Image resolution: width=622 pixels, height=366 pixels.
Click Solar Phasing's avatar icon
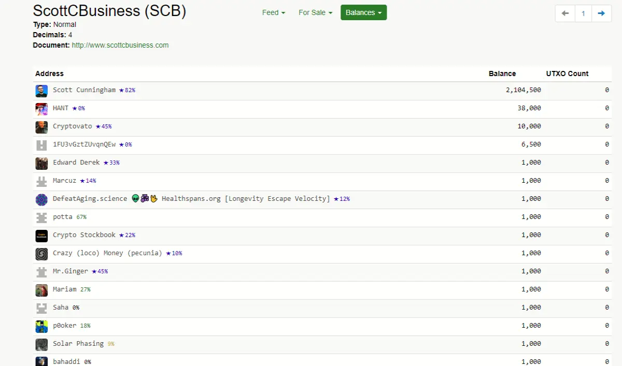click(41, 345)
